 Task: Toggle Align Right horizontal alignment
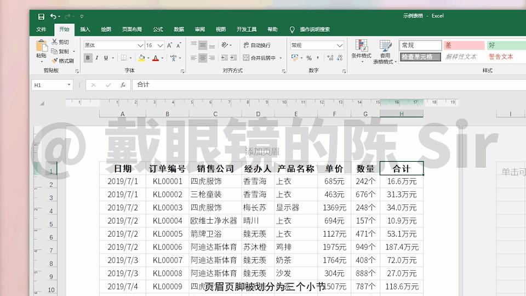211,58
